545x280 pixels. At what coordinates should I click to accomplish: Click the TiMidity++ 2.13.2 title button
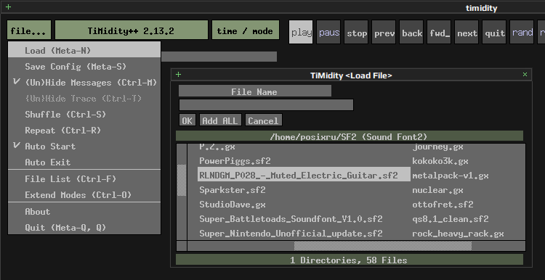point(132,30)
